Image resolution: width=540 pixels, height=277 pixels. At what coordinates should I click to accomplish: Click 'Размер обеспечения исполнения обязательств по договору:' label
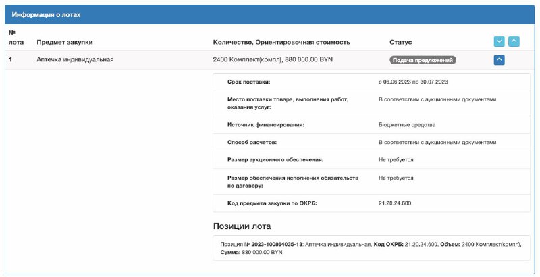point(293,182)
